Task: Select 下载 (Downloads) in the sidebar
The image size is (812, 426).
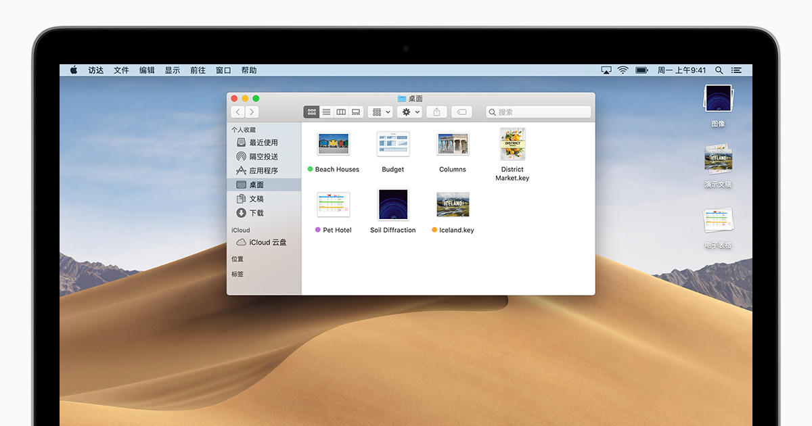Action: [x=256, y=213]
